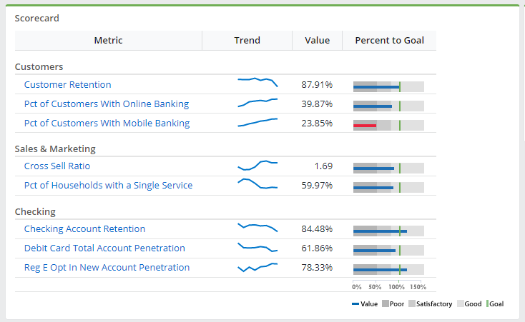Click the Mobile Banking trend sparkline
This screenshot has width=525, height=322.
coord(257,122)
